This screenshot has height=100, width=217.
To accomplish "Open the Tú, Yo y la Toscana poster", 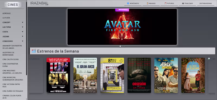I will (193, 75).
